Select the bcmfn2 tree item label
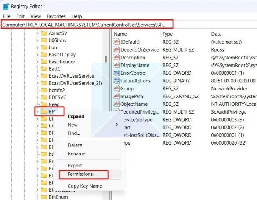 [x=57, y=90]
